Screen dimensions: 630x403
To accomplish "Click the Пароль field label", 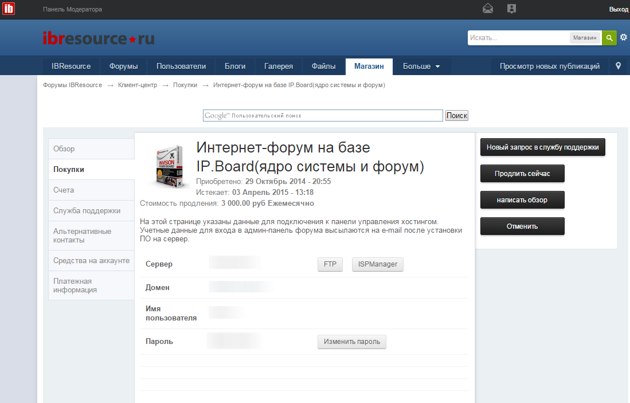I will (x=159, y=342).
